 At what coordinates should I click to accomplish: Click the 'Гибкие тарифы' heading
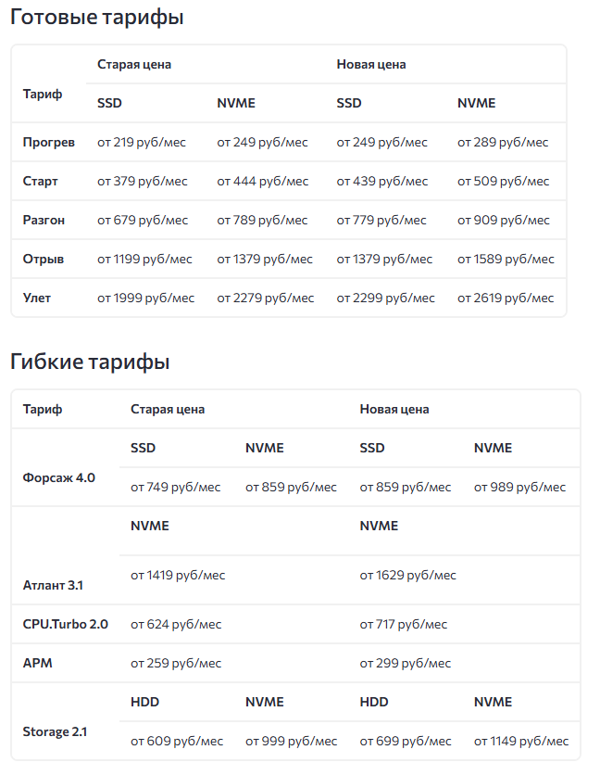point(90,362)
